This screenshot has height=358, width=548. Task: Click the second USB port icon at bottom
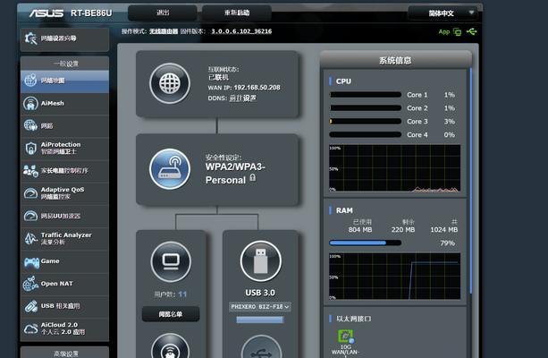(x=261, y=346)
